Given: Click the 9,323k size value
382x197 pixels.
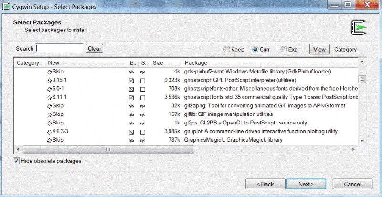Looking at the screenshot, I should (x=172, y=80).
